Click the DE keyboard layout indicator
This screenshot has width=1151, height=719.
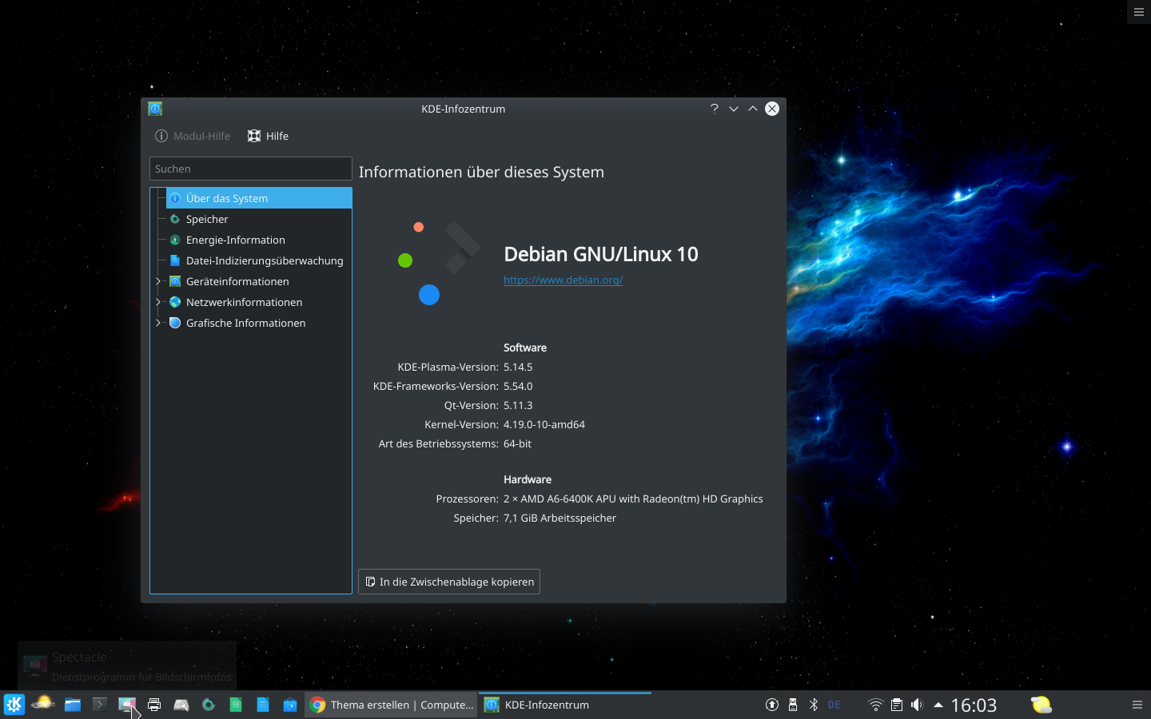click(x=834, y=705)
